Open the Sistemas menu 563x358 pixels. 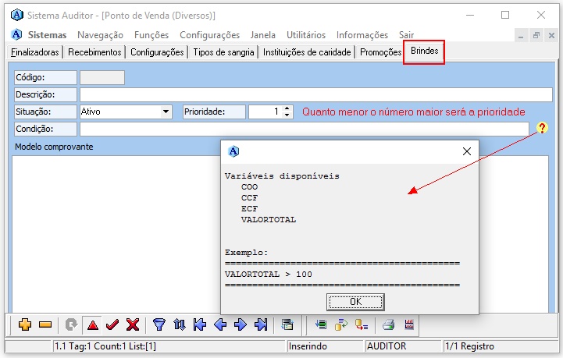click(47, 35)
